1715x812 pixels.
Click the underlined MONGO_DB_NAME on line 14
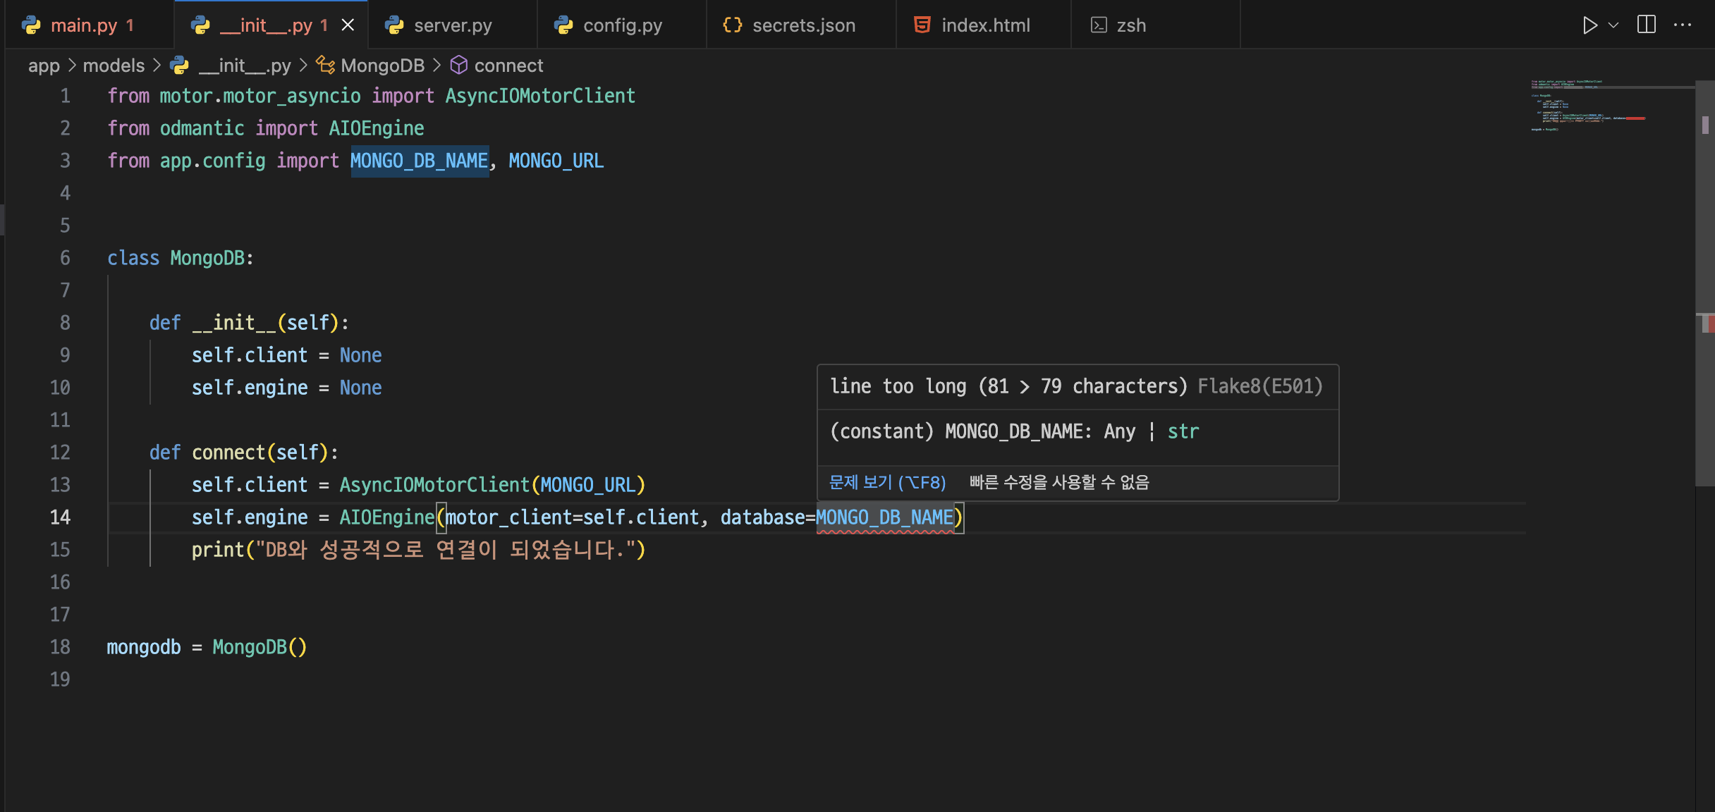(885, 517)
